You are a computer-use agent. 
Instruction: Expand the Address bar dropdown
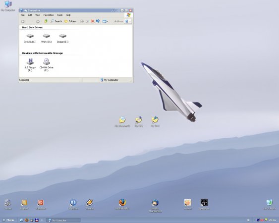130,21
